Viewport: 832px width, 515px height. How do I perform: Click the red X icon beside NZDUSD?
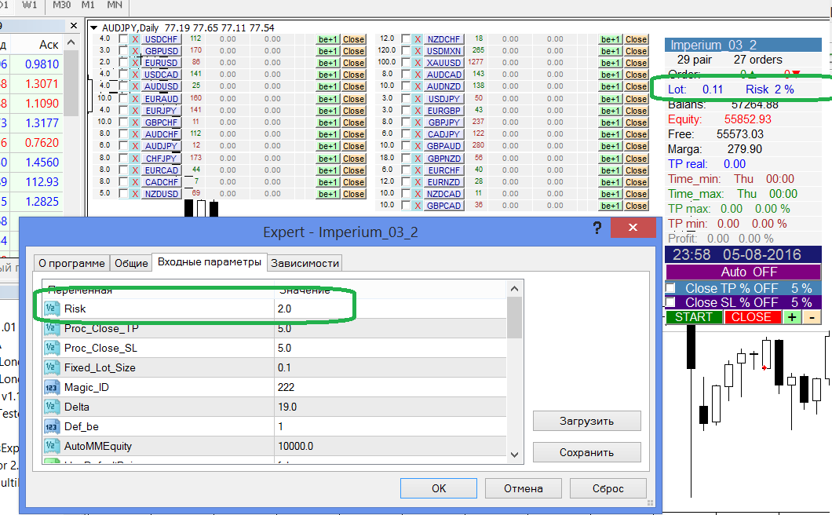click(x=135, y=194)
